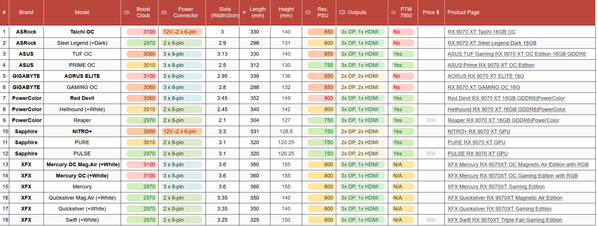Select the 'Taichi OC' model cell
This screenshot has height=226, width=598.
coord(82,32)
